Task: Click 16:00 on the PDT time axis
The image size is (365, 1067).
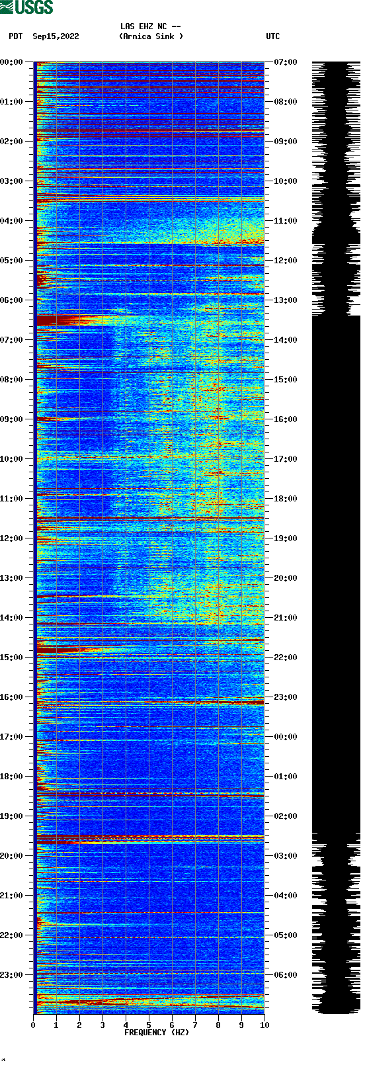Action: point(12,697)
